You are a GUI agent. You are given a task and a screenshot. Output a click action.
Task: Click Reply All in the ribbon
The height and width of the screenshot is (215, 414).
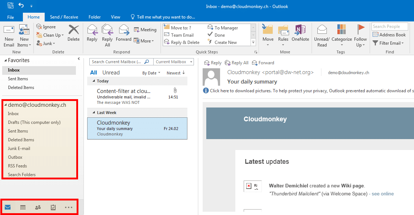point(107,36)
